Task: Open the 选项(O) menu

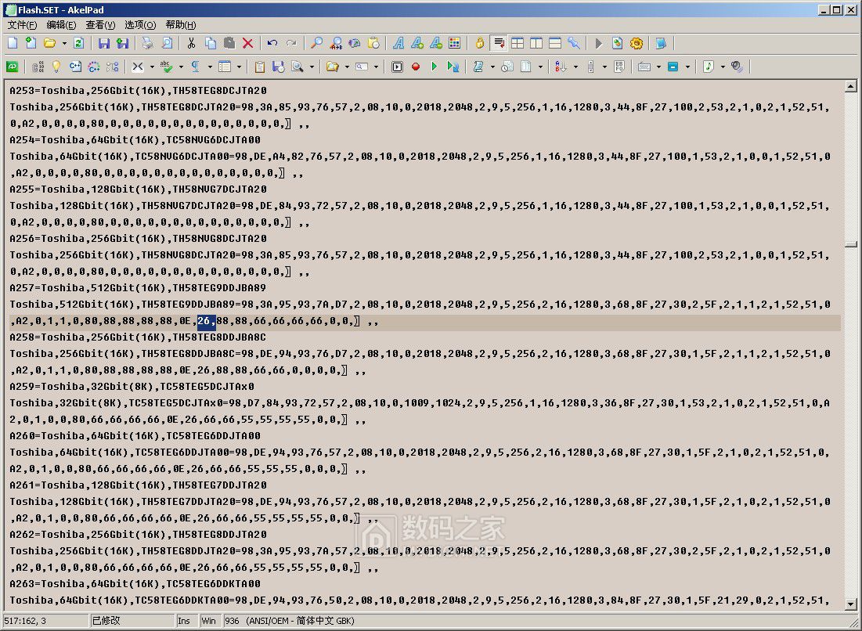Action: coord(140,25)
